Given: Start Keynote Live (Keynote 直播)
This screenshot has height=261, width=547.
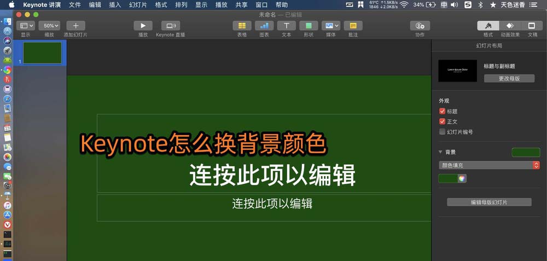Looking at the screenshot, I should 171,26.
